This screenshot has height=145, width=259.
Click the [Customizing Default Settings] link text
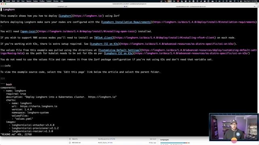point(119,50)
